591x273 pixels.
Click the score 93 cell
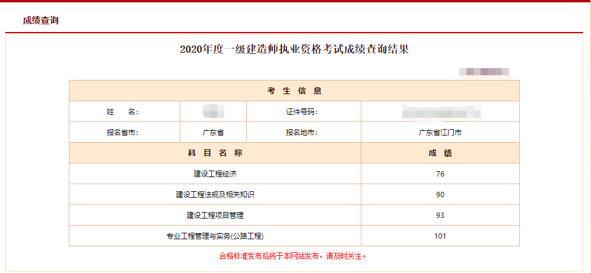click(440, 216)
